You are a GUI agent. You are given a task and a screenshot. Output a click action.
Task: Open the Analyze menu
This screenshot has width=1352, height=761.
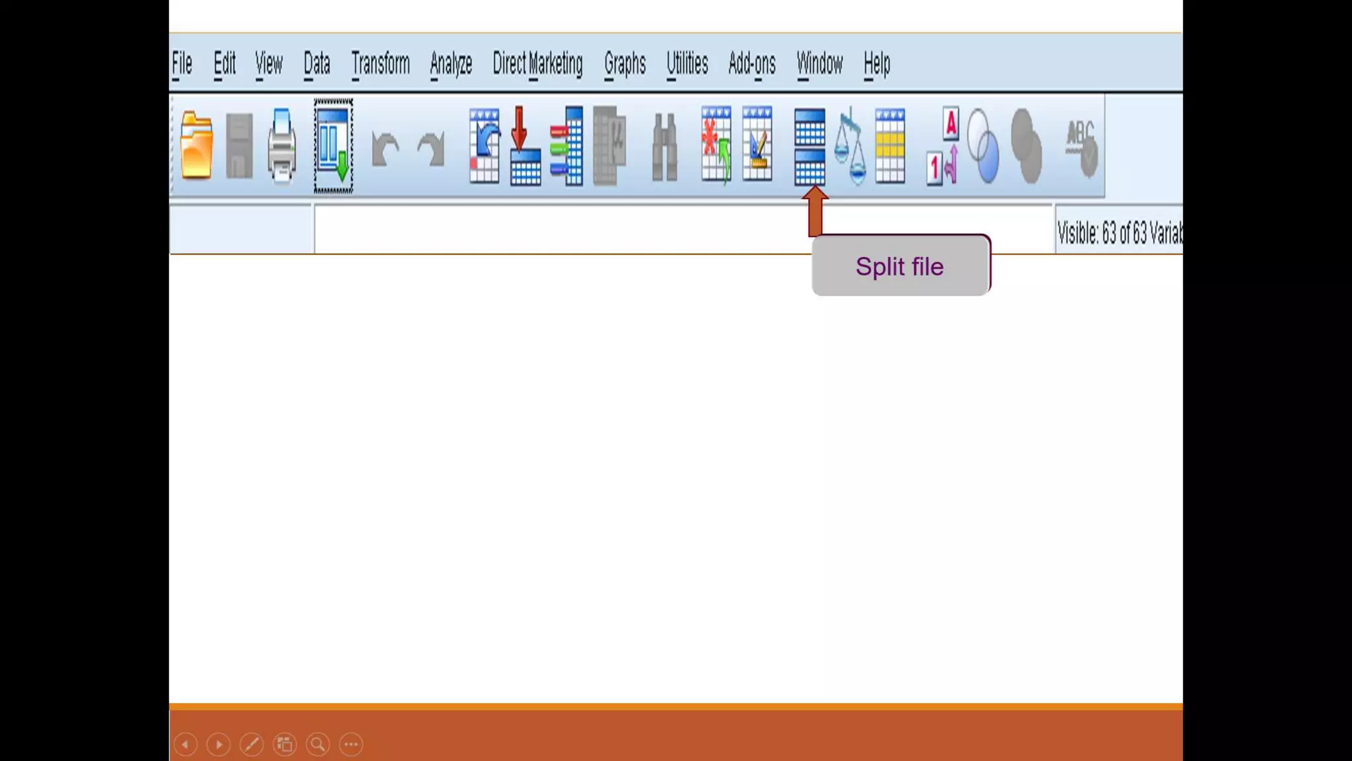pyautogui.click(x=451, y=64)
